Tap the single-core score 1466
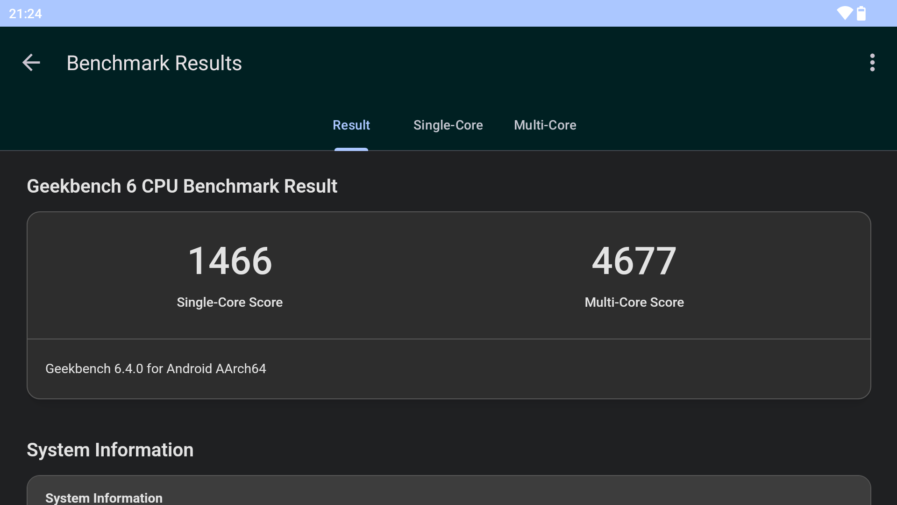 click(x=230, y=261)
